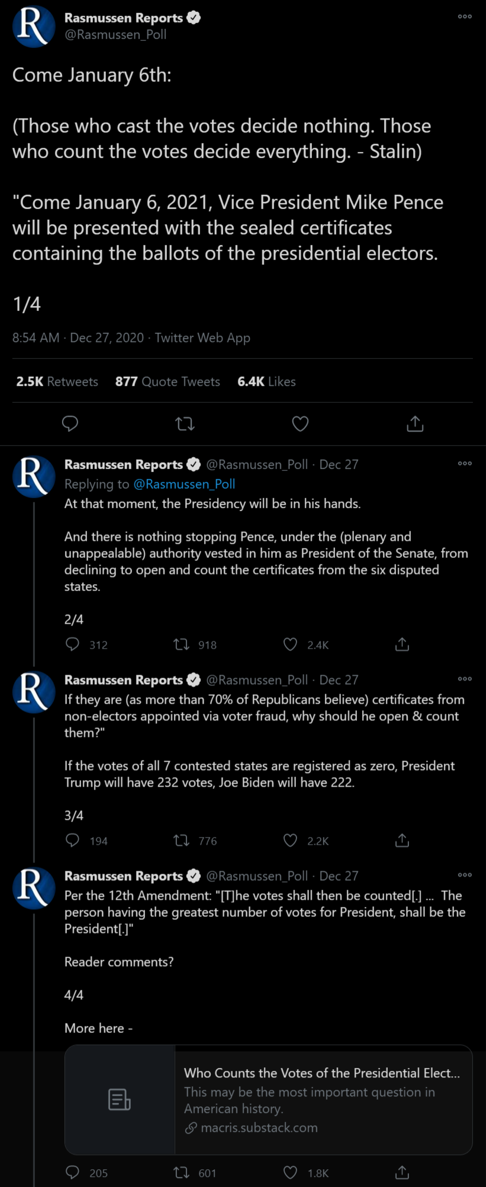Open the share menu on the main tweet
The height and width of the screenshot is (1187, 486).
[x=414, y=424]
